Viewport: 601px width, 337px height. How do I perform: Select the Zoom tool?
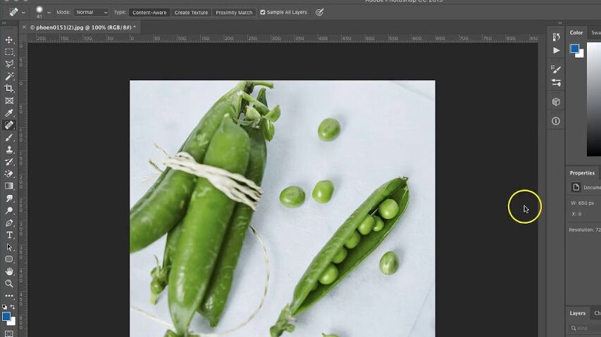[9, 284]
